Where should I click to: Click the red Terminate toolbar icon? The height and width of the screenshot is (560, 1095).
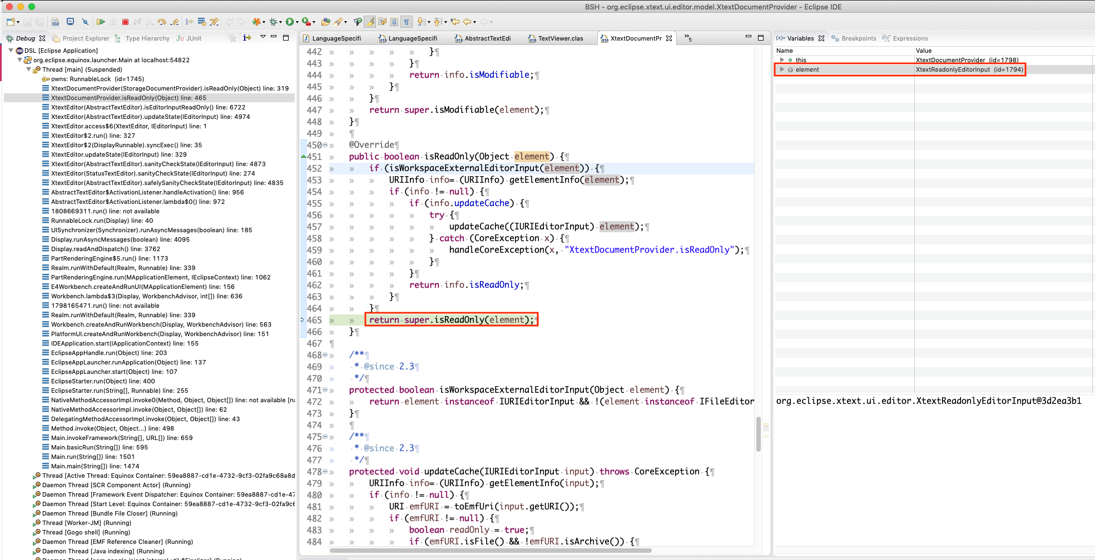click(x=125, y=22)
